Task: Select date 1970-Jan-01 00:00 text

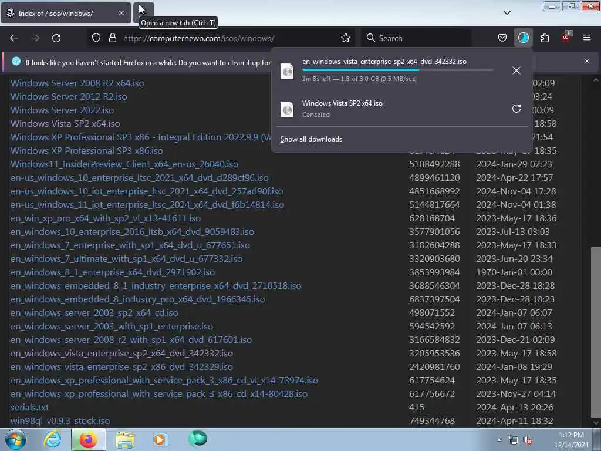Action: [514, 272]
